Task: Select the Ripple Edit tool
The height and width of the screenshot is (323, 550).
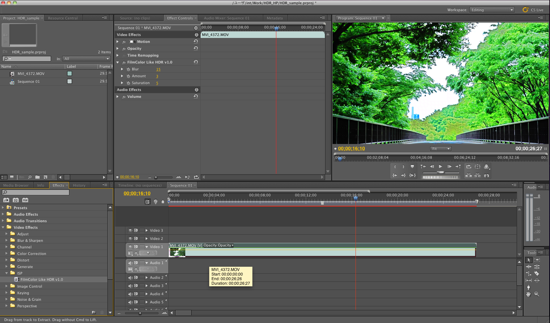Action: point(529,267)
